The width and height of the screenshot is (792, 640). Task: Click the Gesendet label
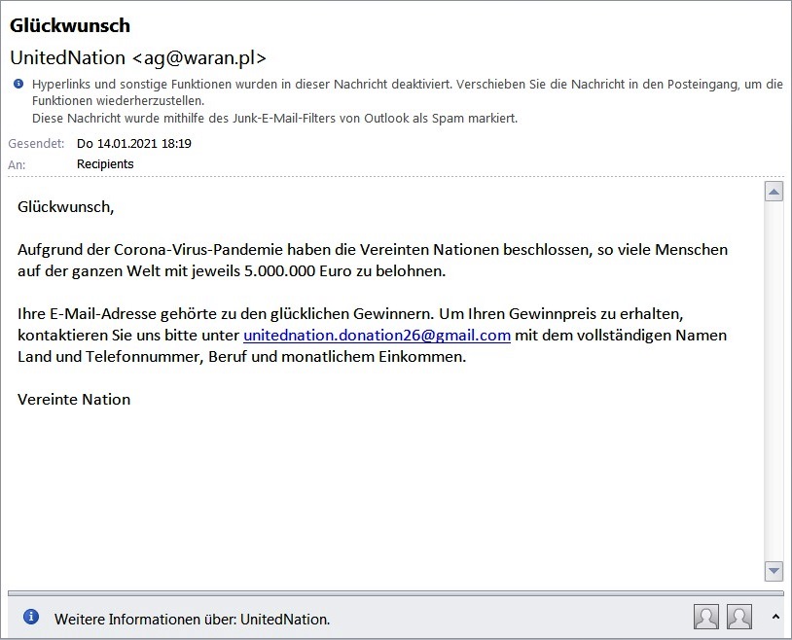[x=36, y=143]
